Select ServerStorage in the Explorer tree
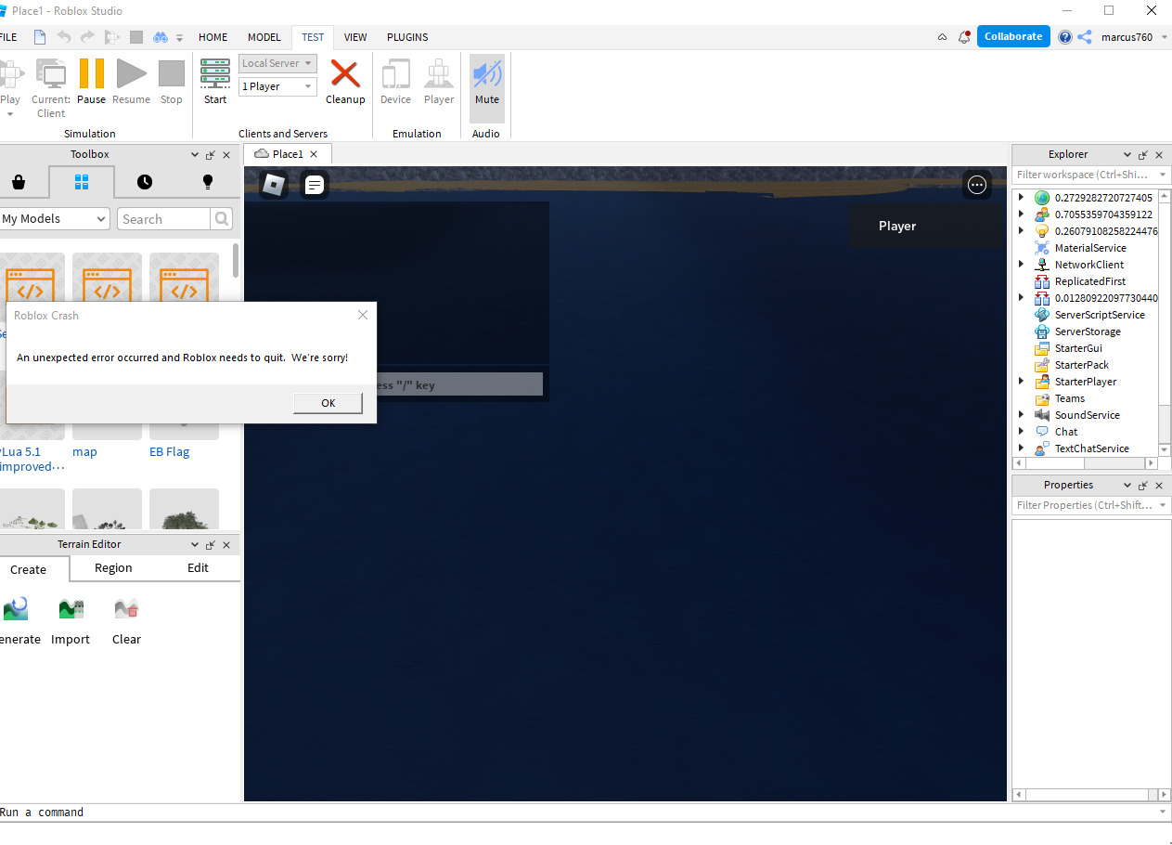1172x845 pixels. (x=1088, y=331)
